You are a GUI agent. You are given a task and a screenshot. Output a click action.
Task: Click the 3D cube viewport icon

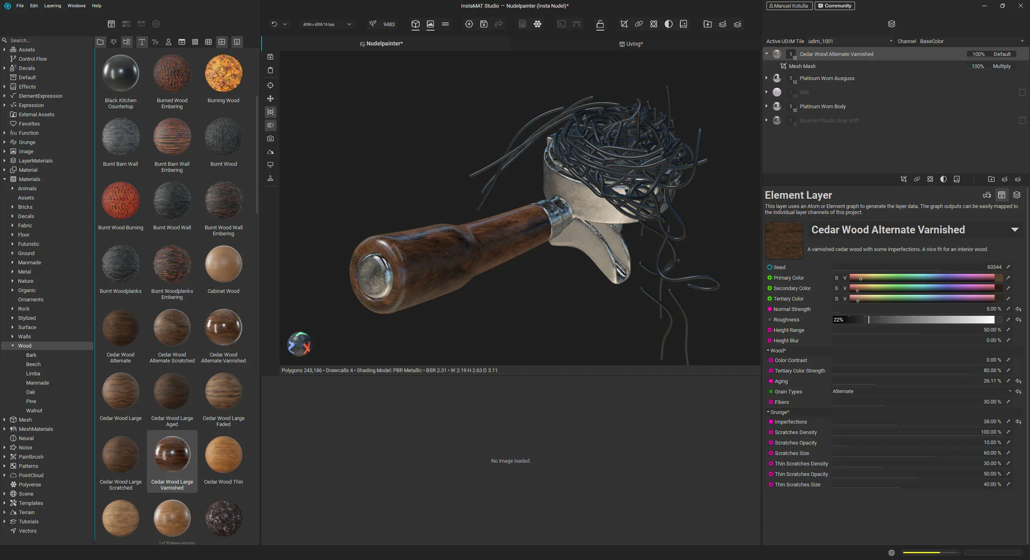pyautogui.click(x=416, y=24)
